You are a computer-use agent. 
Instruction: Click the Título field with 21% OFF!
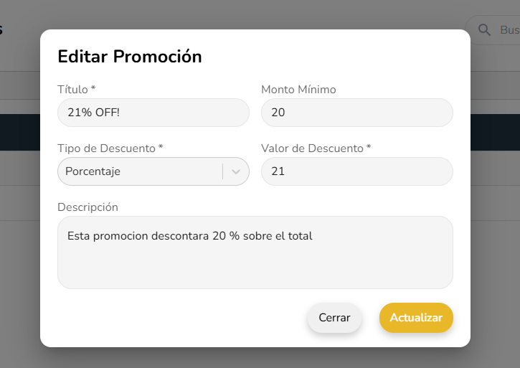[153, 113]
